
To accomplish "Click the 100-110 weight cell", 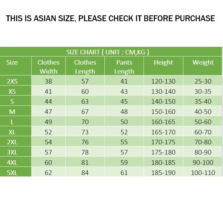I will pyautogui.click(x=203, y=173).
